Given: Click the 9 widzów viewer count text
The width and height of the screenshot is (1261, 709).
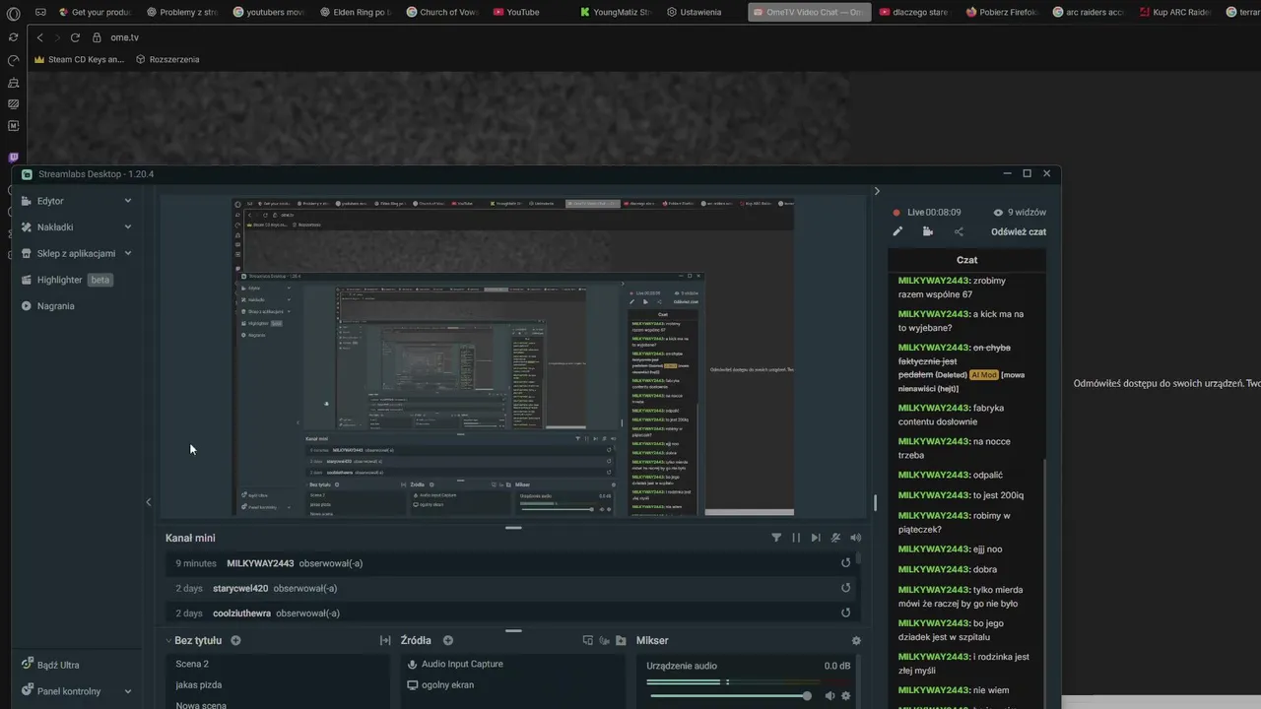Looking at the screenshot, I should coord(1027,213).
